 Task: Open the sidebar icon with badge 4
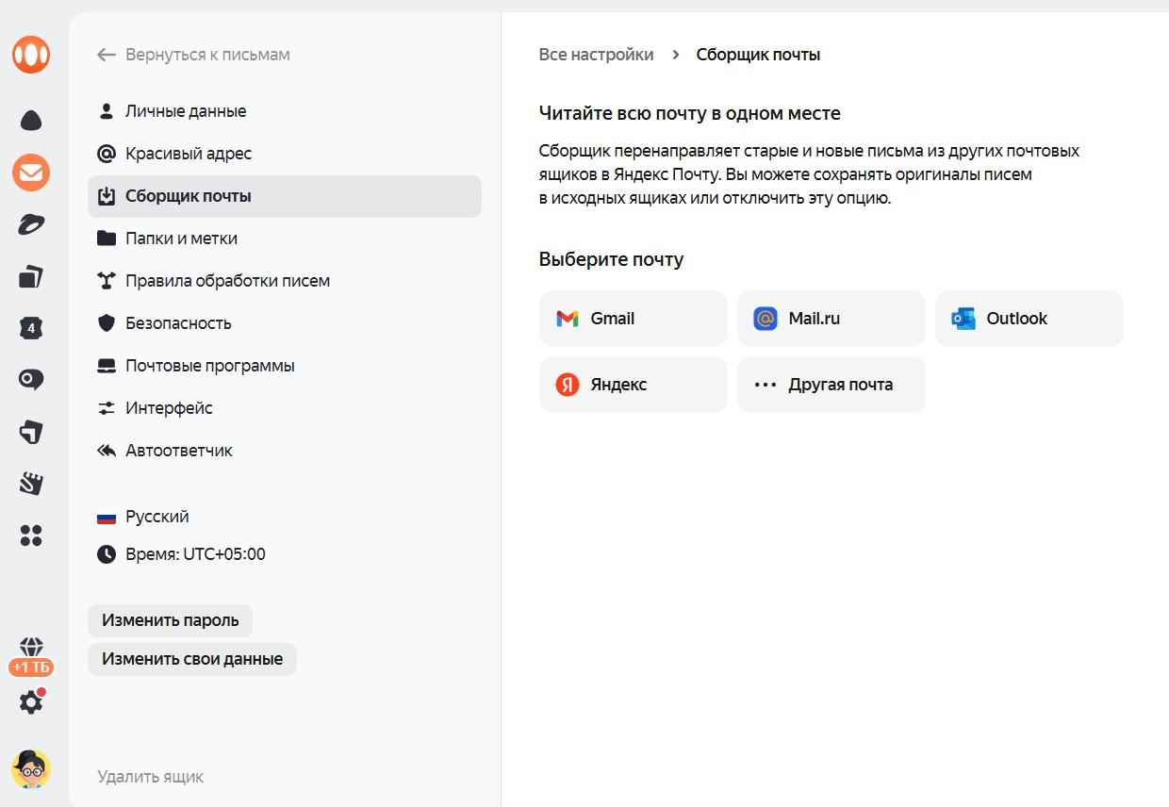tap(31, 328)
